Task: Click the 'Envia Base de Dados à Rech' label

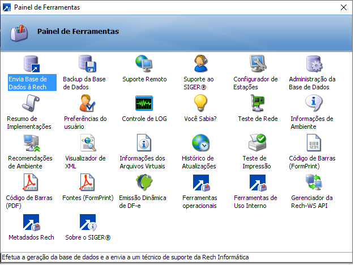Action: coord(32,84)
